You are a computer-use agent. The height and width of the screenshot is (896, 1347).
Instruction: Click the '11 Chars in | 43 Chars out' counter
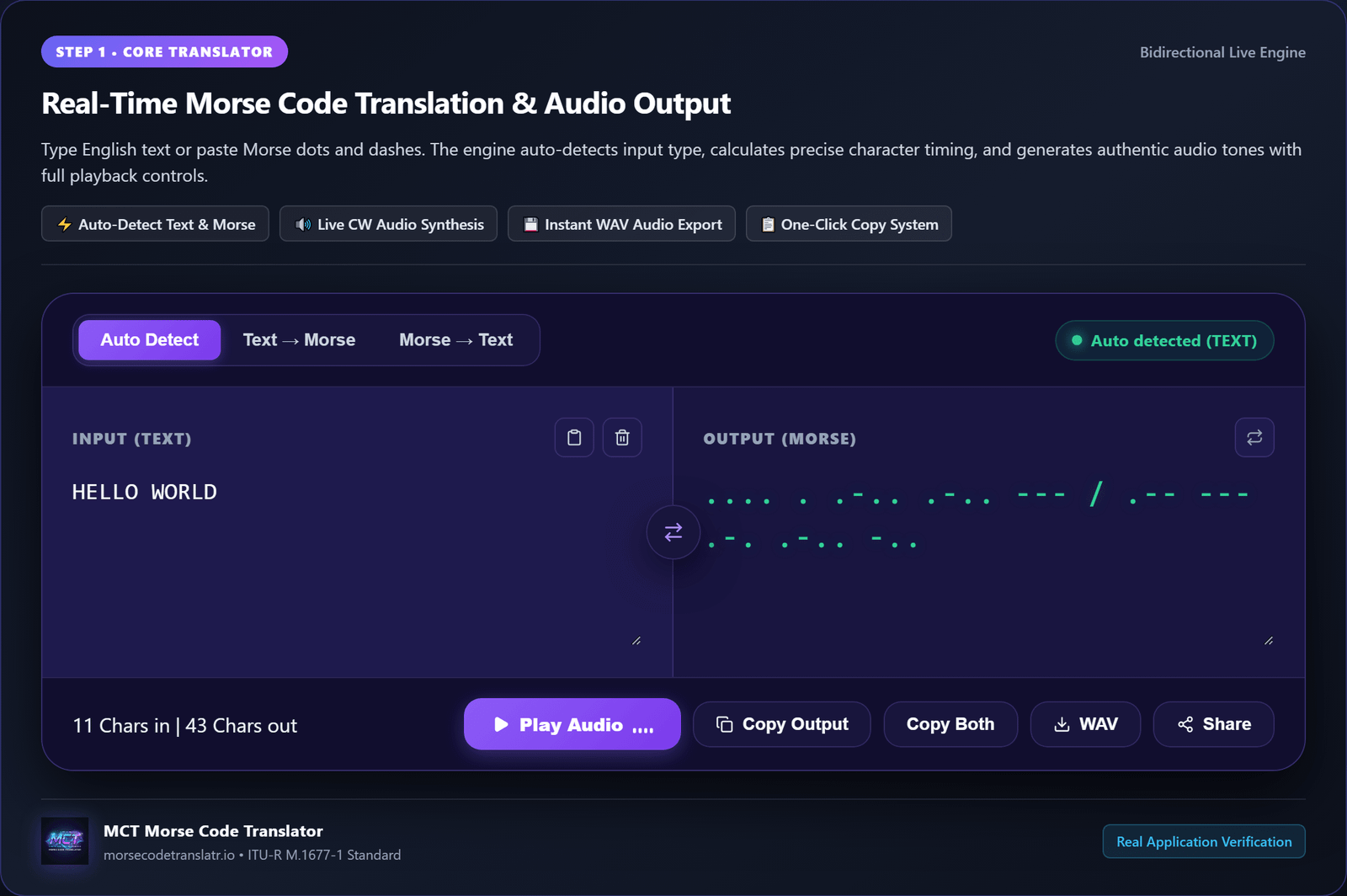(x=185, y=725)
